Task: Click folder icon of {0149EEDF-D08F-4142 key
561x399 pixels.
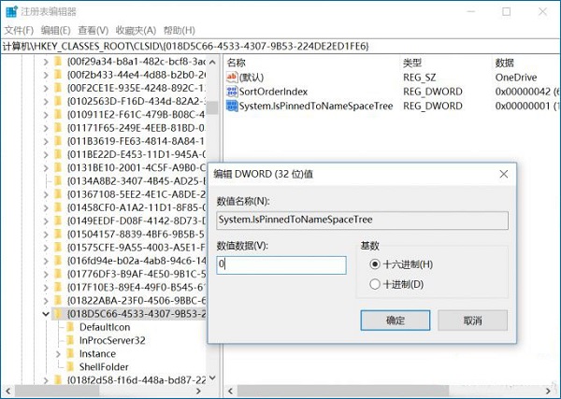Action: click(x=58, y=221)
